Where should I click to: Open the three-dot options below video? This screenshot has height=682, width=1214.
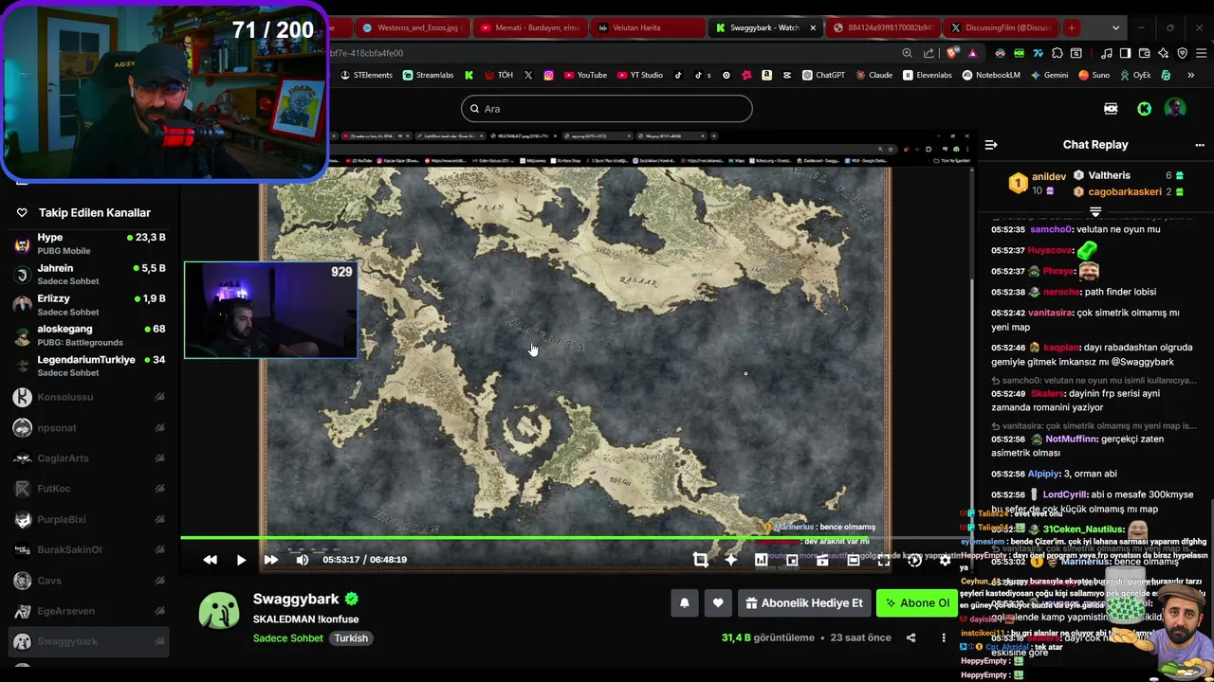(x=943, y=637)
